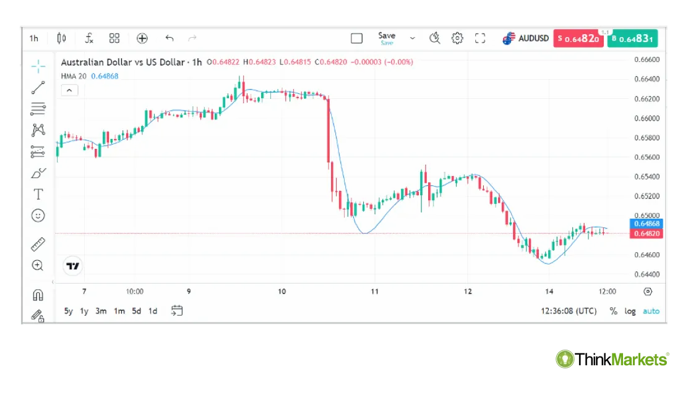Screen dimensions: 688x393
Task: Open the Indicators fx menu
Action: tap(88, 38)
